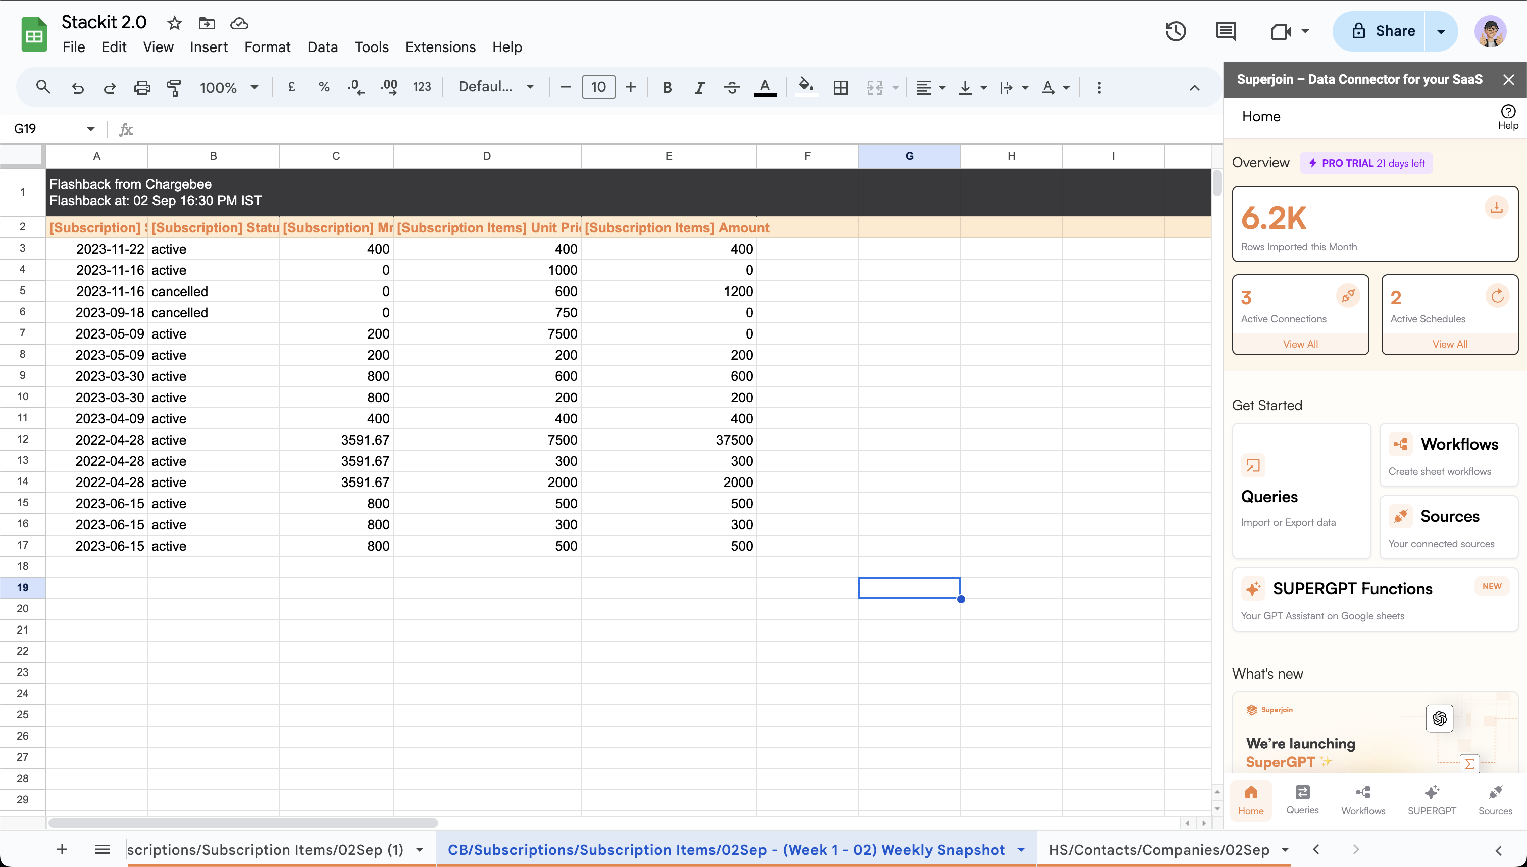Open the Extensions menu
This screenshot has height=867, width=1527.
point(440,47)
